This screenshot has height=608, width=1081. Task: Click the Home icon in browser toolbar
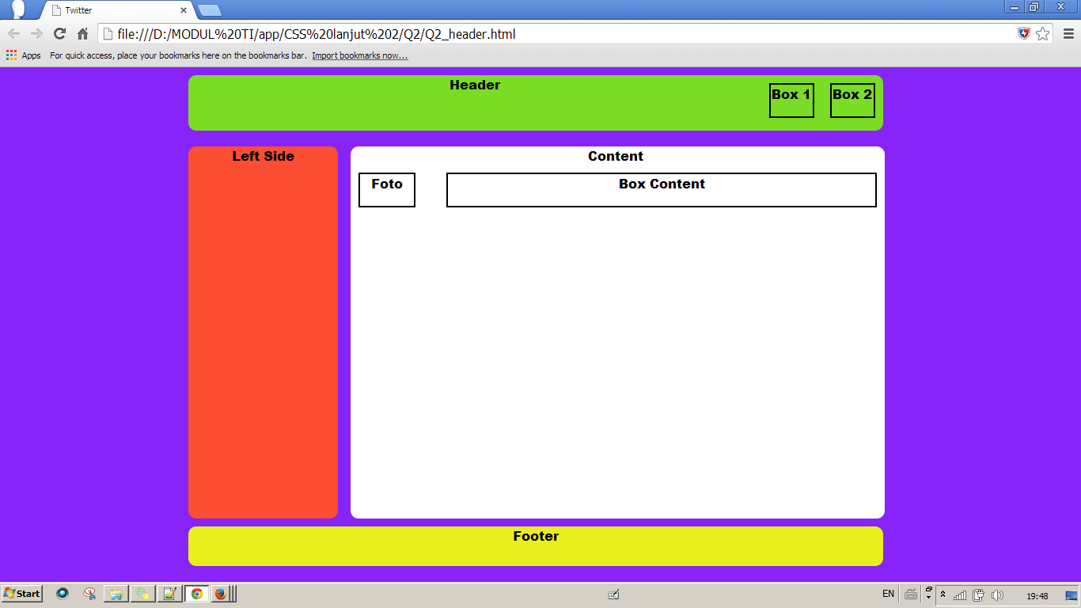pos(82,35)
